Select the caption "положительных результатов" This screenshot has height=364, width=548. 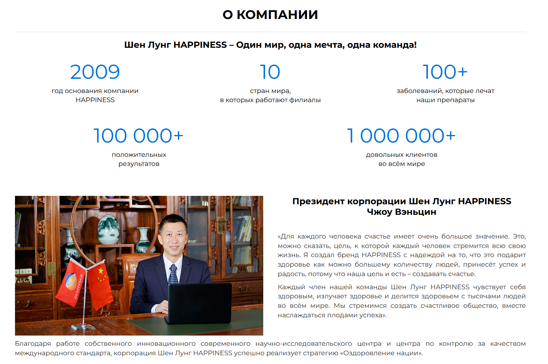tap(139, 159)
